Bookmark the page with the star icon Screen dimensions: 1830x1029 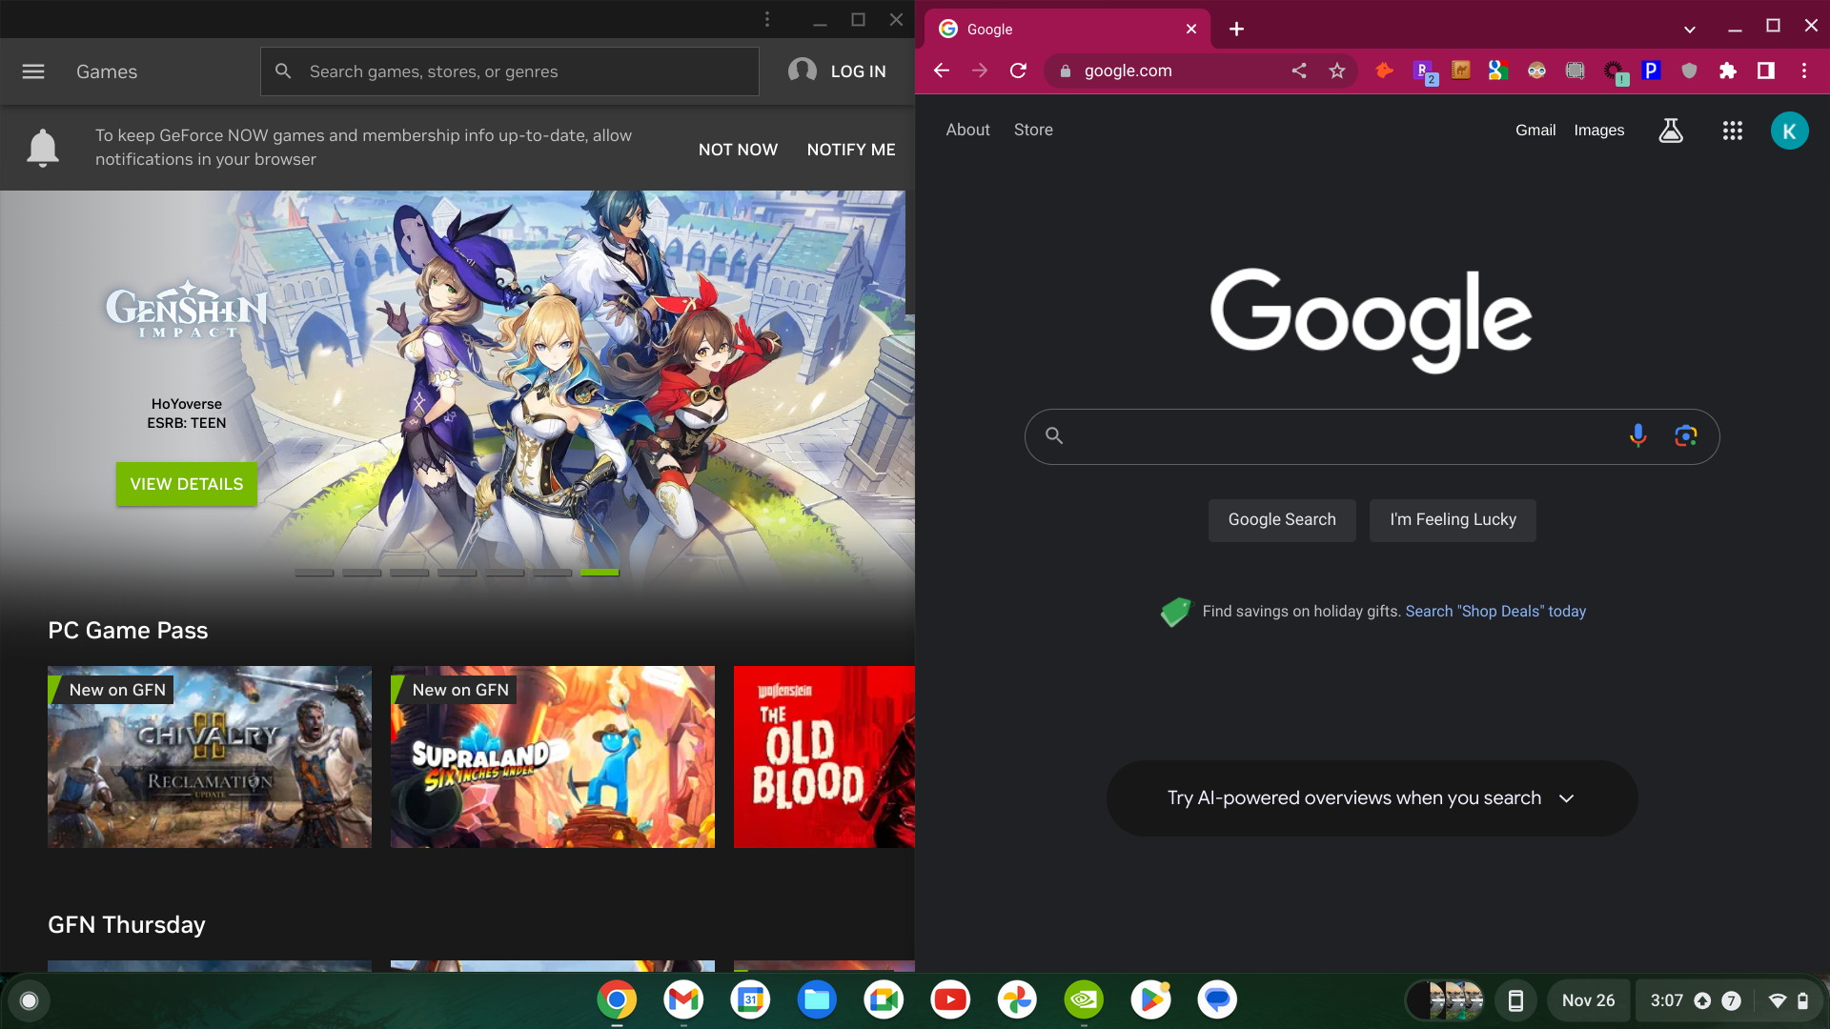[1336, 71]
